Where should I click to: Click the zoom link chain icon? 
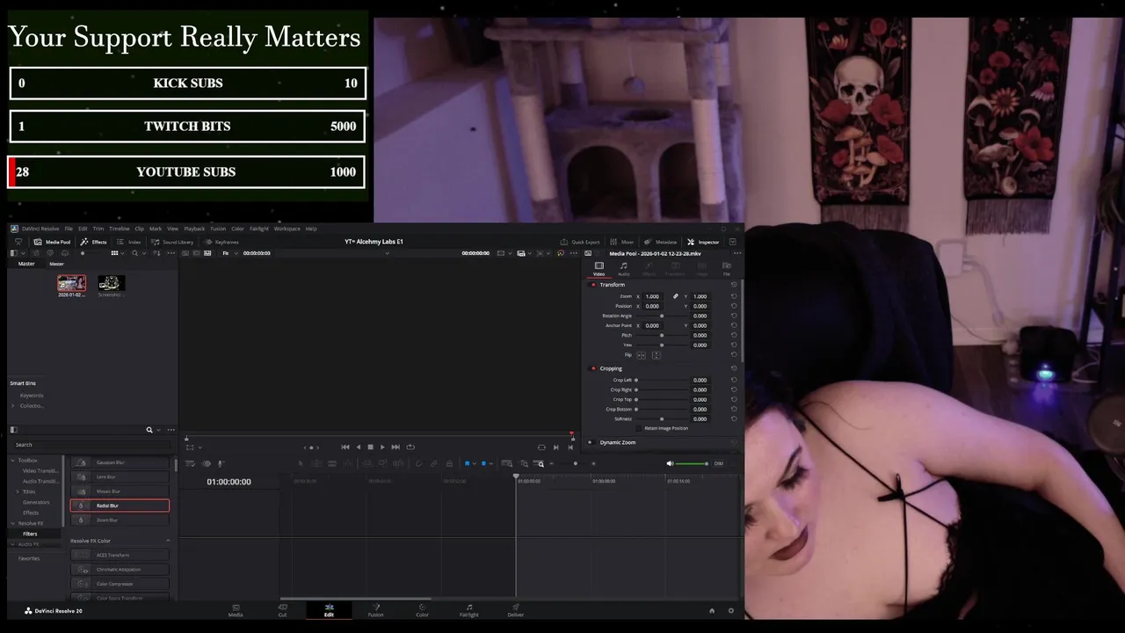[x=676, y=296]
